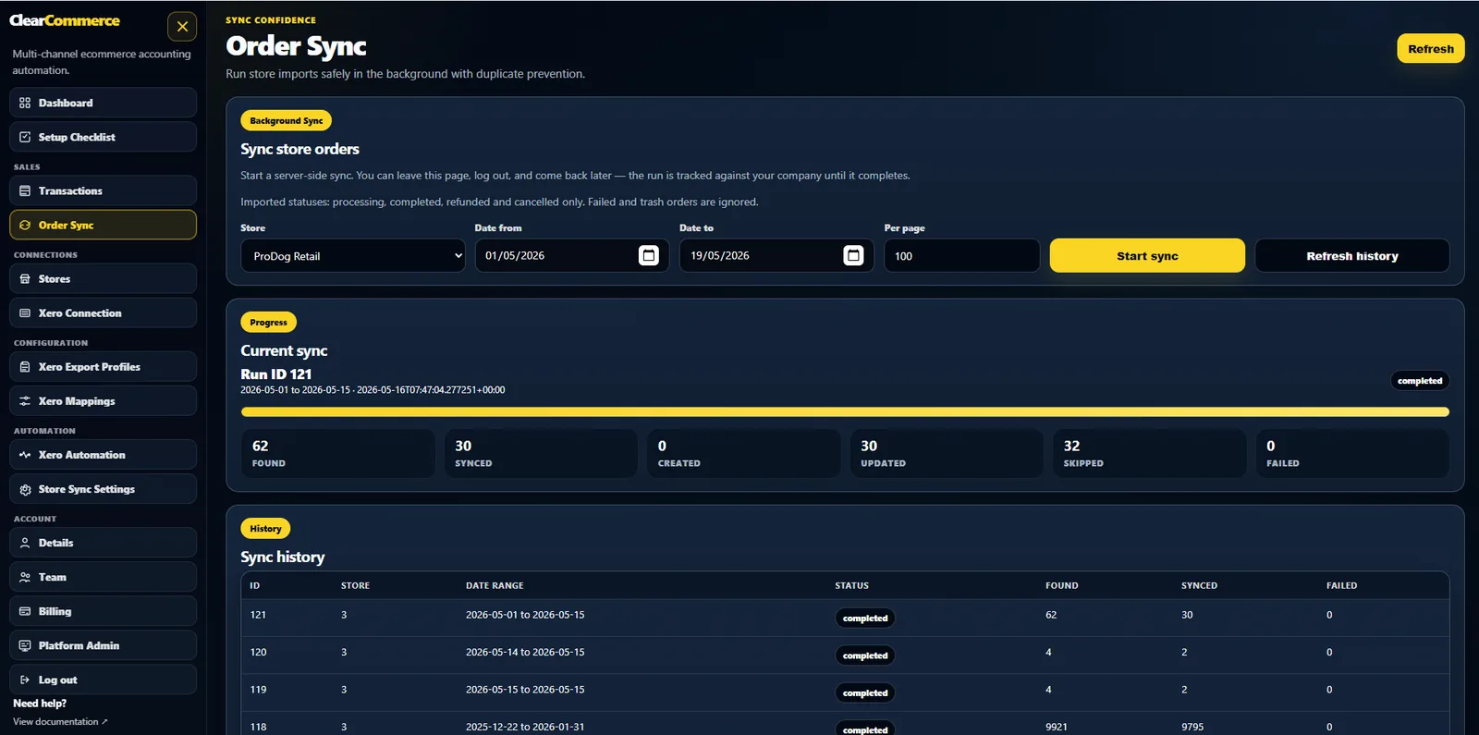
Task: Click the Setup Checklist icon
Action: [25, 137]
